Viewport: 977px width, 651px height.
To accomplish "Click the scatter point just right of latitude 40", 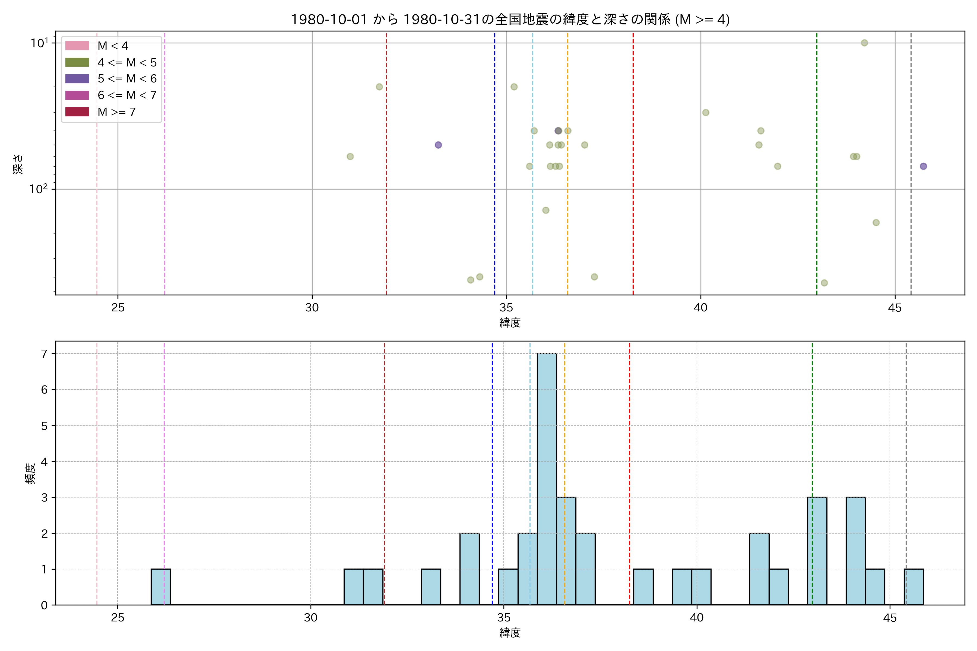I will 705,113.
